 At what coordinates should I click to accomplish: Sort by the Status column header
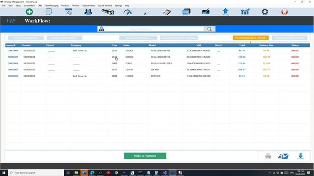(x=295, y=45)
